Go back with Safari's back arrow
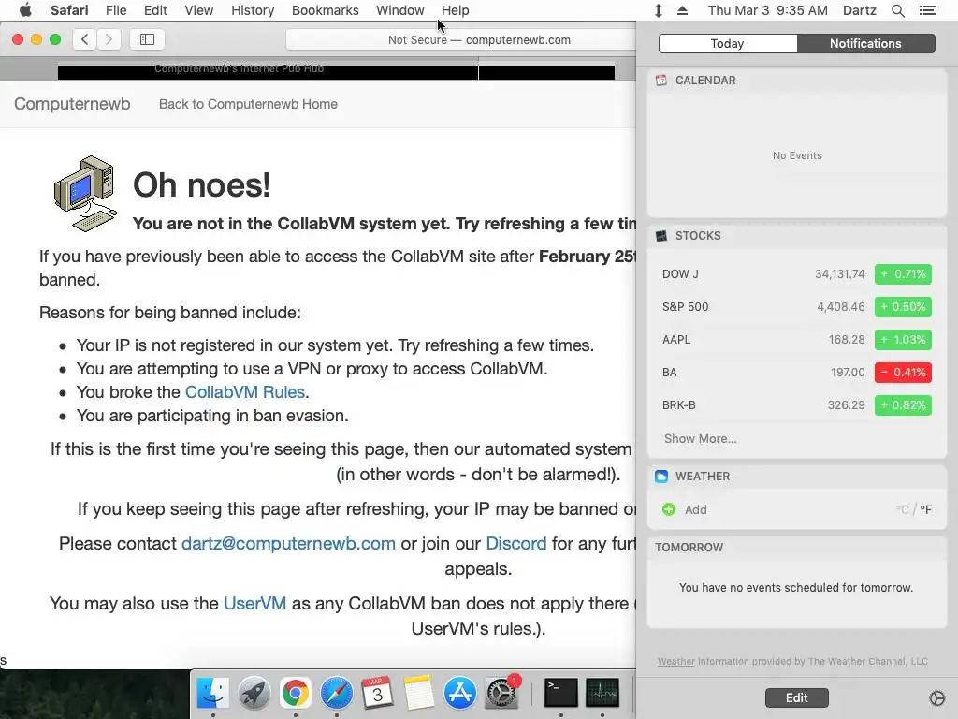 85,39
